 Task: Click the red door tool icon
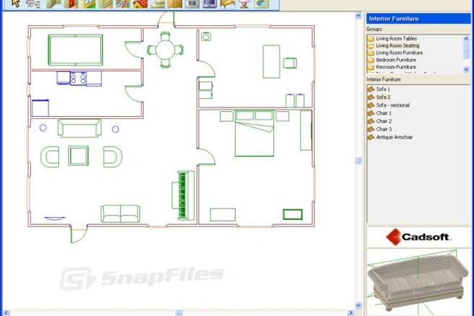tap(71, 4)
